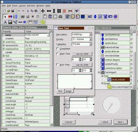Open the File menu
The image size is (138, 132).
4,6
